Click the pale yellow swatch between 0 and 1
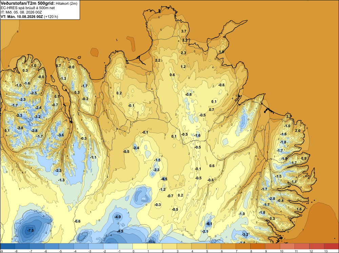 (140, 246)
